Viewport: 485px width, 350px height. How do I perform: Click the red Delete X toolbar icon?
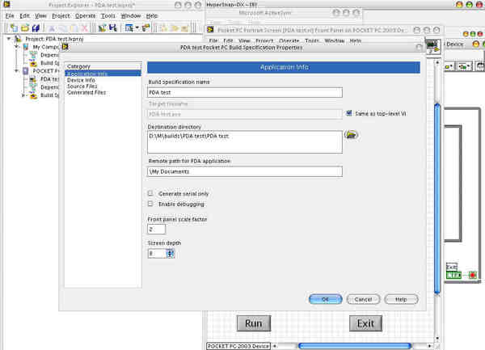click(x=84, y=28)
